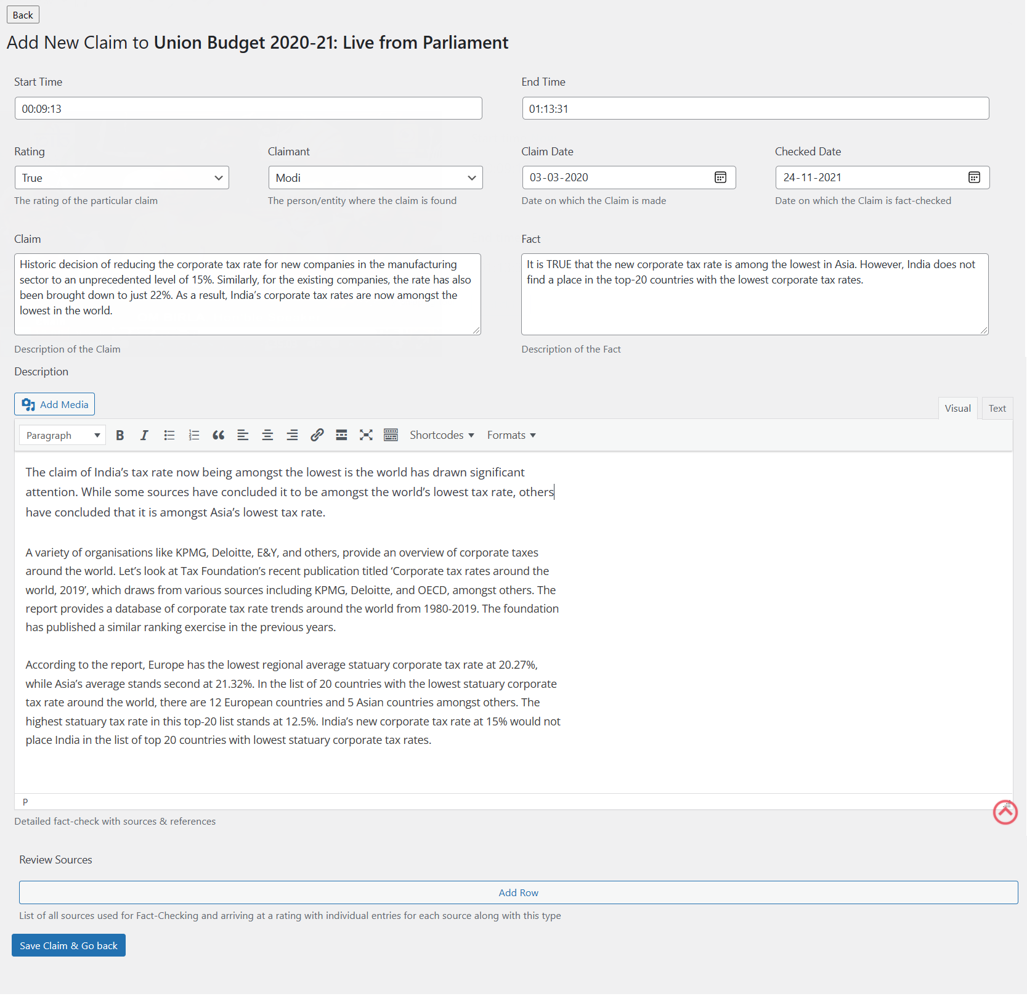Click the Fact textarea resize handle
The height and width of the screenshot is (996, 1027).
pos(984,331)
